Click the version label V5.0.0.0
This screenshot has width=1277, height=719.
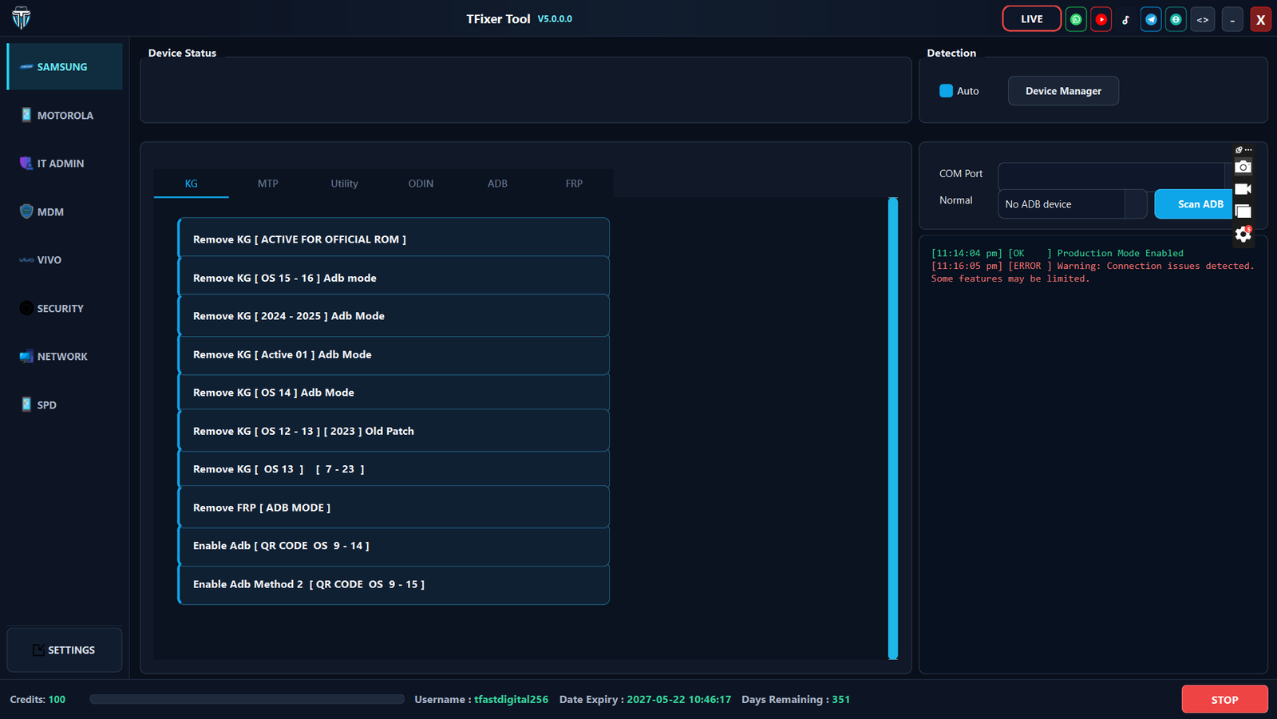pos(555,19)
